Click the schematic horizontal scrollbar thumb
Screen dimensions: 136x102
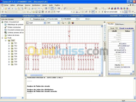point(36,75)
